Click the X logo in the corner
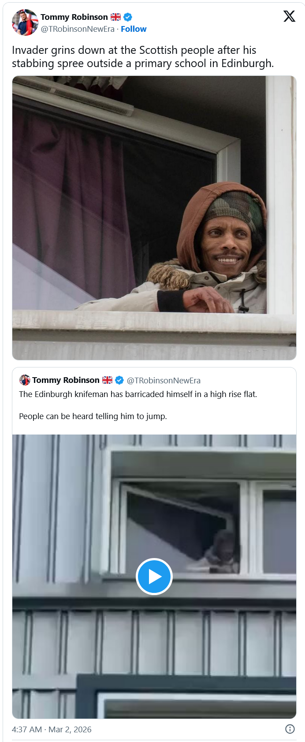This screenshot has height=742, width=305. tap(289, 16)
